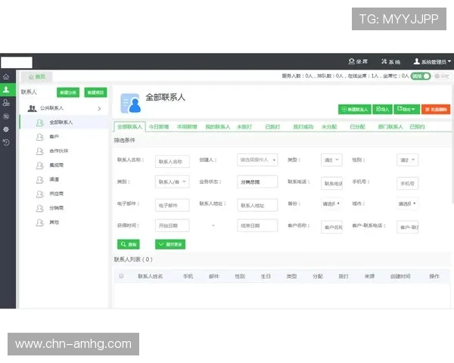Switch to the 部门联系人 tab
Image resolution: width=454 pixels, height=363 pixels.
coord(390,127)
